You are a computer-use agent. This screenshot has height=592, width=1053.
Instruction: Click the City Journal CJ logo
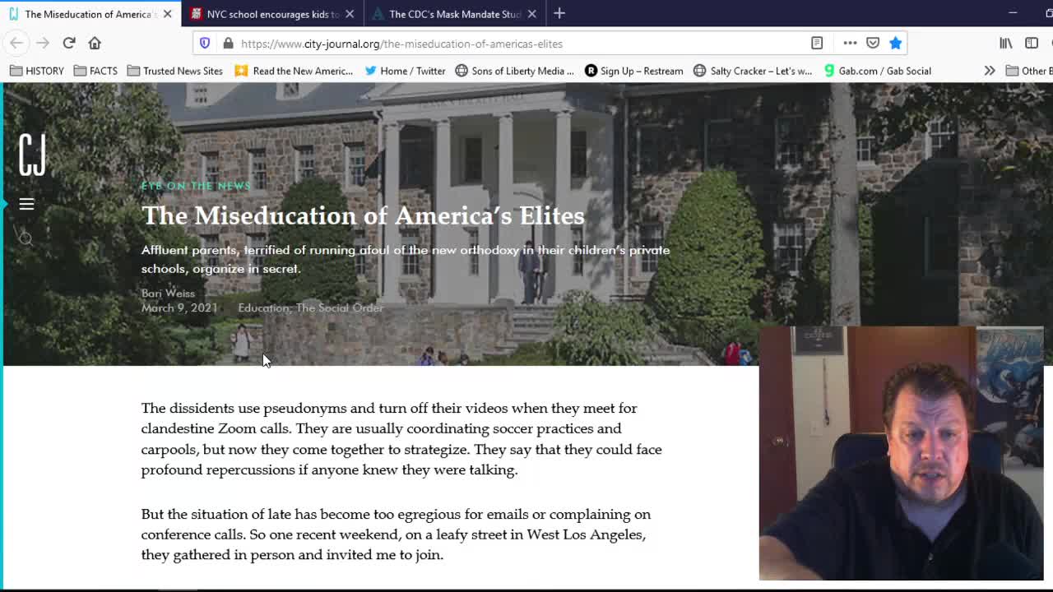pyautogui.click(x=32, y=154)
